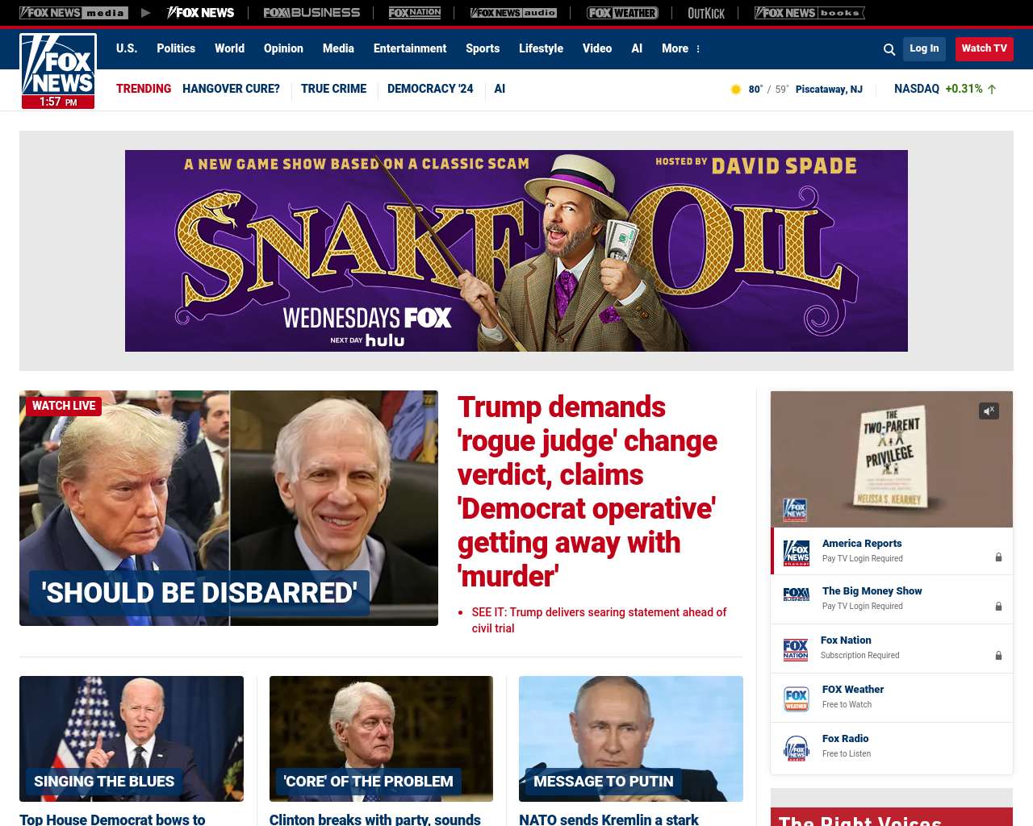Open NATO sends Kremlin a stark headline
The width and height of the screenshot is (1033, 826).
point(609,819)
